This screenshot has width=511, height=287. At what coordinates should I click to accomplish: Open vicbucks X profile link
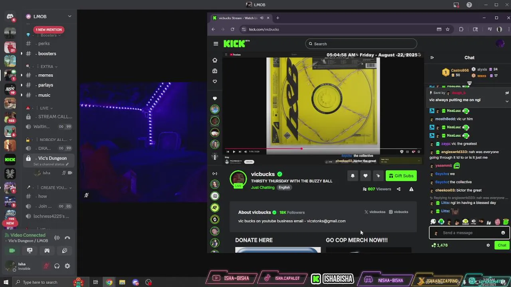(375, 212)
